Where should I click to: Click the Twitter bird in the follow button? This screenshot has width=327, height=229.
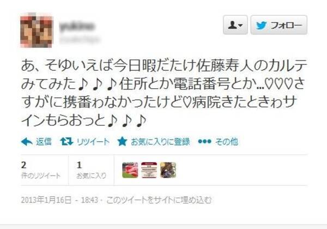[x=262, y=26]
